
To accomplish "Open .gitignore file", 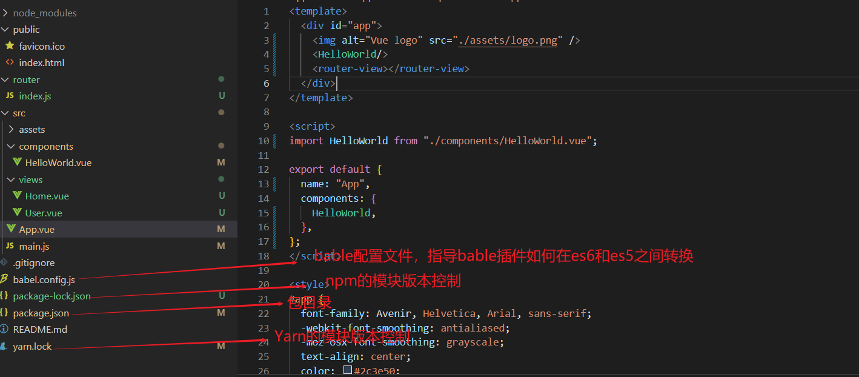I will [x=34, y=262].
